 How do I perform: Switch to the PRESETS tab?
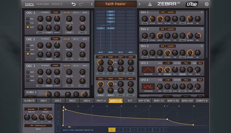pos(57,4)
